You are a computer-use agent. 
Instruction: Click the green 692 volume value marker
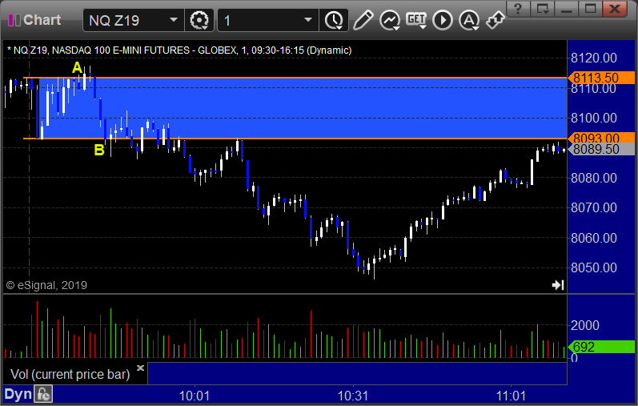(602, 347)
